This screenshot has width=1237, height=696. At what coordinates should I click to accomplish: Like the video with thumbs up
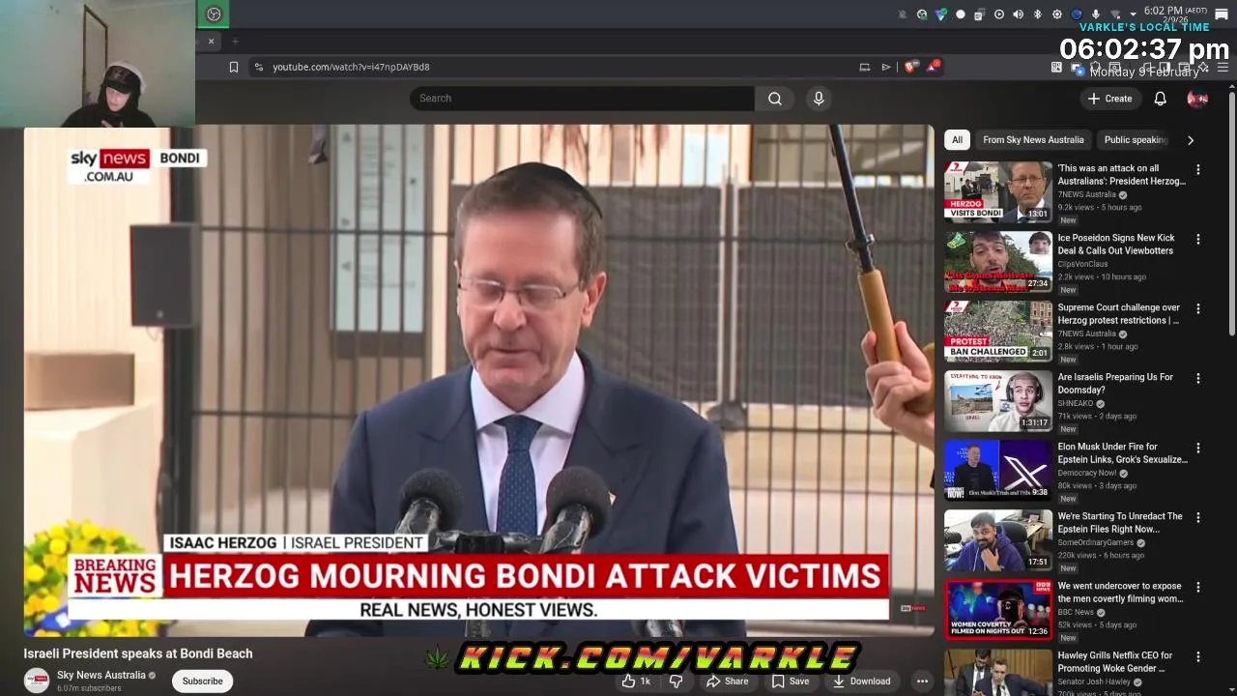coord(637,681)
